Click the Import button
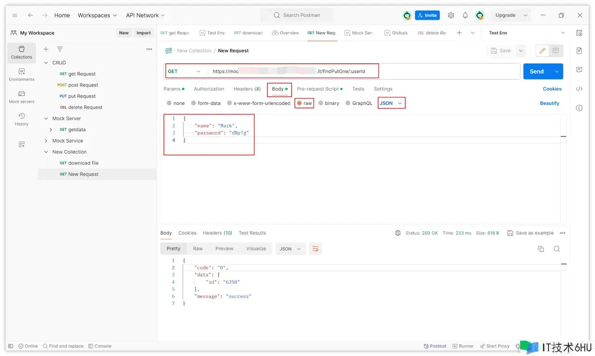This screenshot has width=595, height=356. pyautogui.click(x=144, y=33)
